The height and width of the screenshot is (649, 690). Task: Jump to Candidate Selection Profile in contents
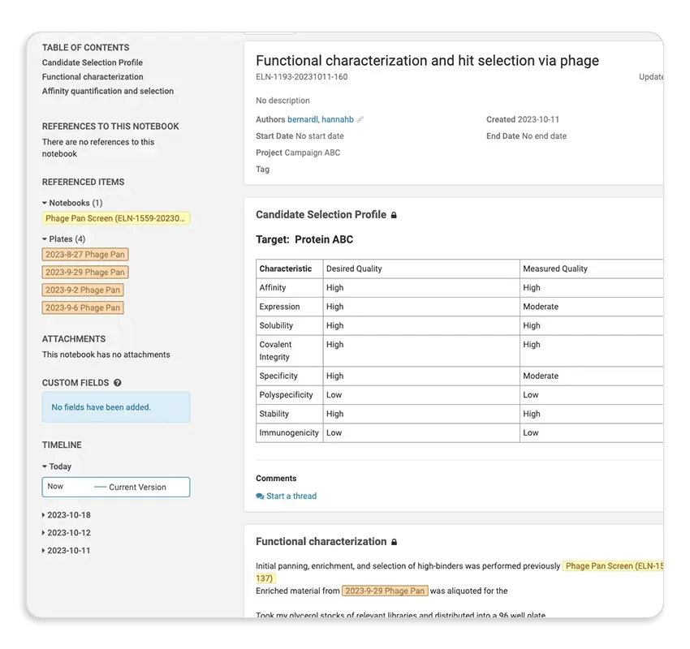[x=92, y=62]
